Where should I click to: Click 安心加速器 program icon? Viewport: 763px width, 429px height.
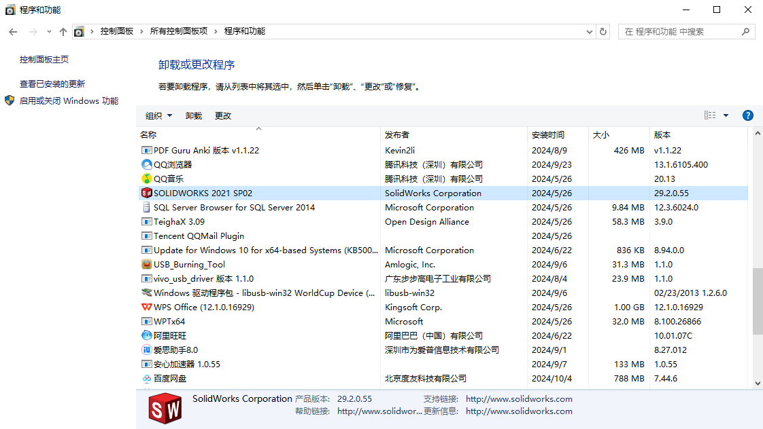coord(146,364)
